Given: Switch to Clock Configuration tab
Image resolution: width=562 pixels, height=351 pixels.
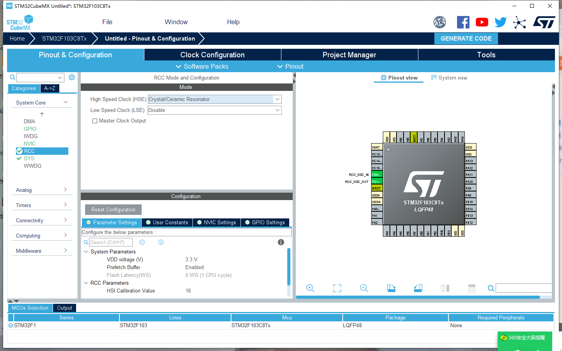Looking at the screenshot, I should point(213,55).
